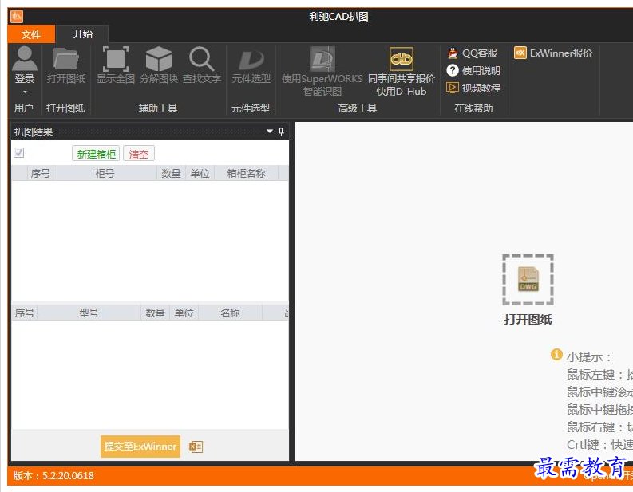Click the 清空 clear button
Viewport: 633px width, 492px height.
(x=139, y=154)
